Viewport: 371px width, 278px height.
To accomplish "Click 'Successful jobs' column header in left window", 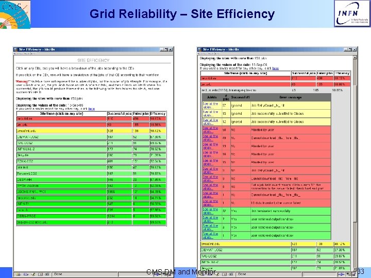I will pos(120,114).
